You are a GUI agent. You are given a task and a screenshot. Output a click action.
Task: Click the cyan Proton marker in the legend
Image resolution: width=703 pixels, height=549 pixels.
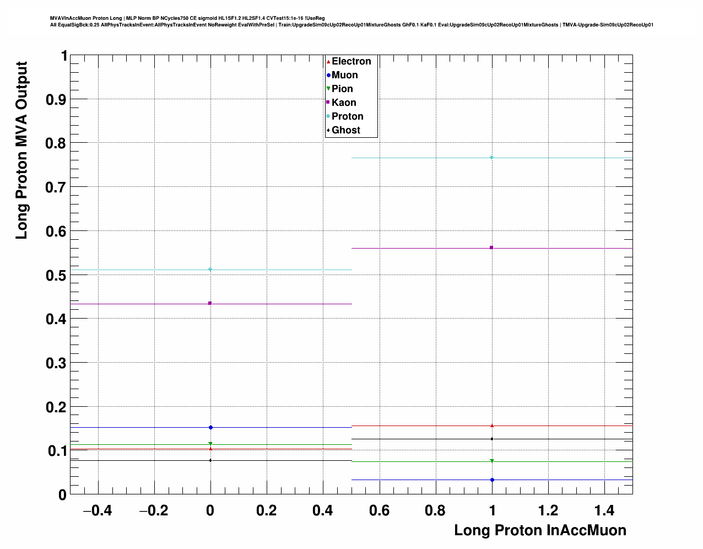click(x=328, y=116)
